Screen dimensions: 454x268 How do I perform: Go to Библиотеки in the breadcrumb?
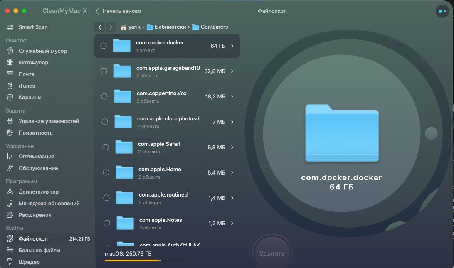[x=170, y=27]
